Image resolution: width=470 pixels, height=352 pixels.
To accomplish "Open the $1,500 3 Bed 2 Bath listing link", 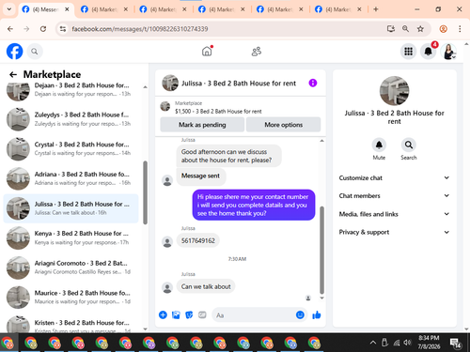I will (218, 111).
